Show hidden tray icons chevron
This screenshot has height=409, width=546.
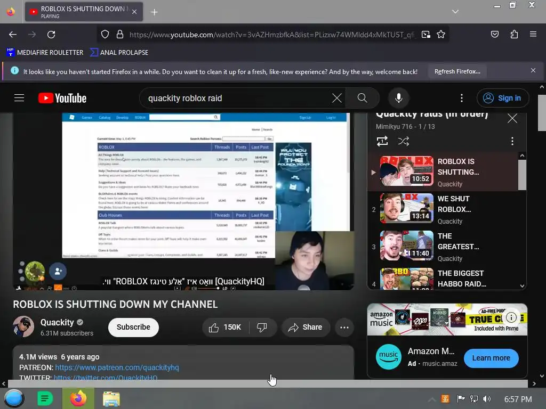click(431, 399)
